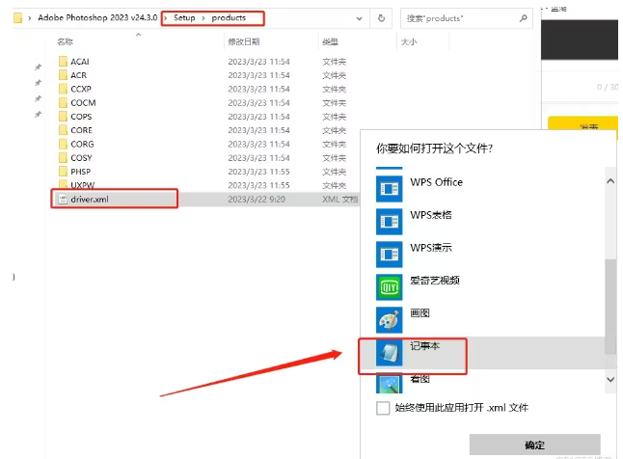Click products in breadcrumb path
623x459 pixels.
(229, 18)
